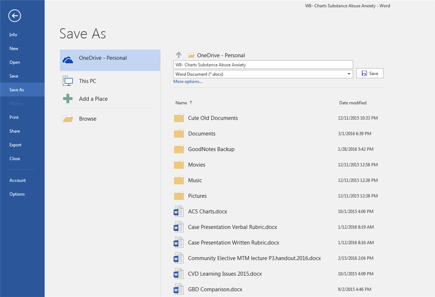Open Word Options
Viewport: 435px width, 297px height.
(22, 194)
